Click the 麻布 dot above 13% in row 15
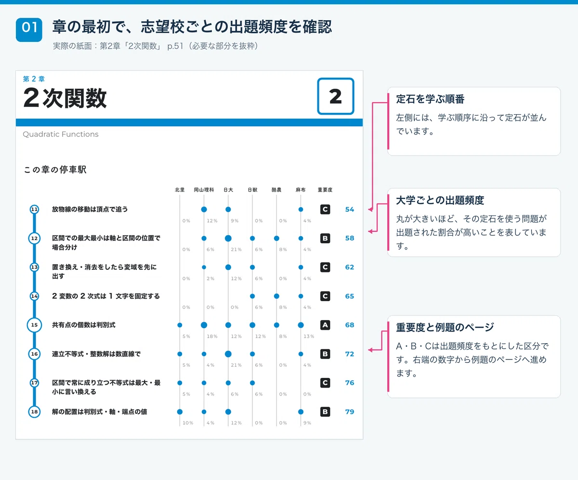 click(x=301, y=325)
